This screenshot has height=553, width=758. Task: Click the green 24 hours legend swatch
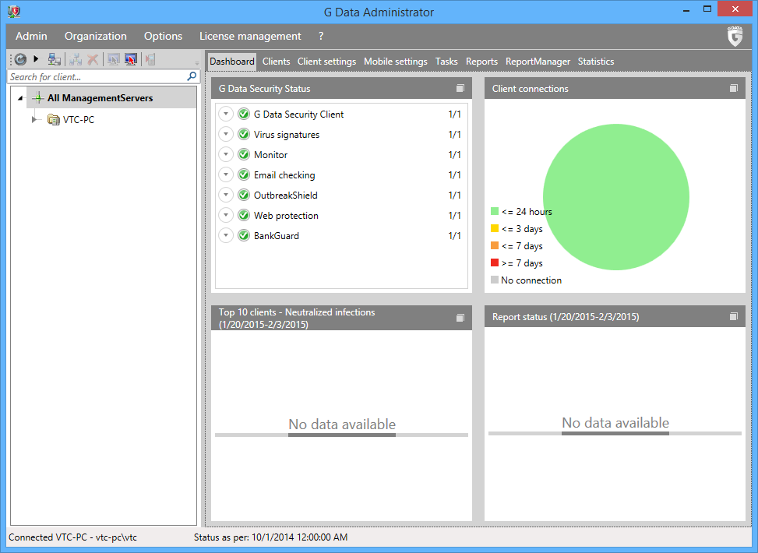click(x=495, y=212)
